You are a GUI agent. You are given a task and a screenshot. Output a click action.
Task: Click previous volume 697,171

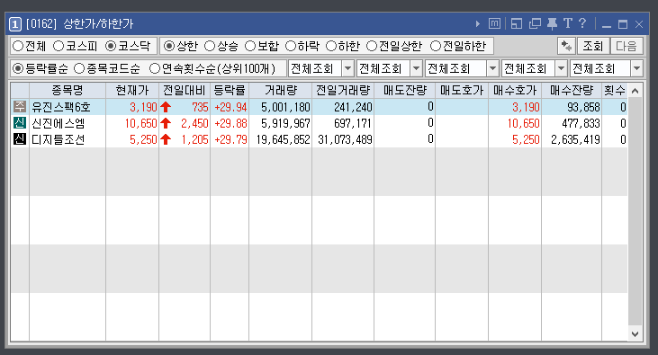[353, 124]
